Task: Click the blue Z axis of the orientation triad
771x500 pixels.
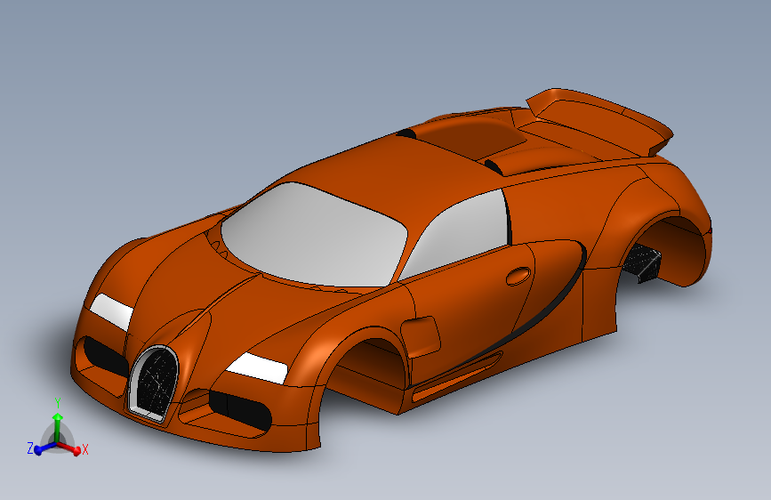Action: 44,448
